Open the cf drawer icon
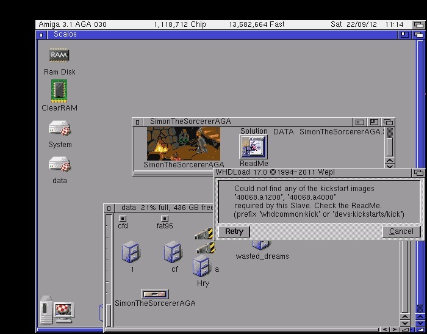This screenshot has height=334, width=427. (x=173, y=252)
